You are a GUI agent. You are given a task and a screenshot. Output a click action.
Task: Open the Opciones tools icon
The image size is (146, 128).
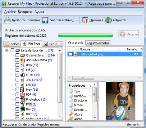pyautogui.click(x=85, y=20)
